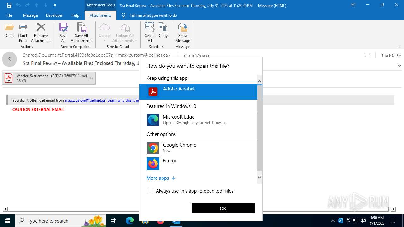This screenshot has height=227, width=404.
Task: Click Upload All Attachments dropdown
Action: pos(125,33)
